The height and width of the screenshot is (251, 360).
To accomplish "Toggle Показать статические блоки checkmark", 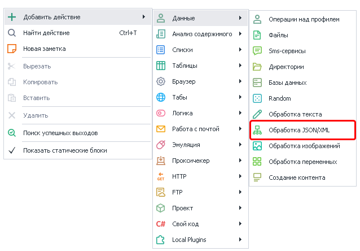I will 12,150.
